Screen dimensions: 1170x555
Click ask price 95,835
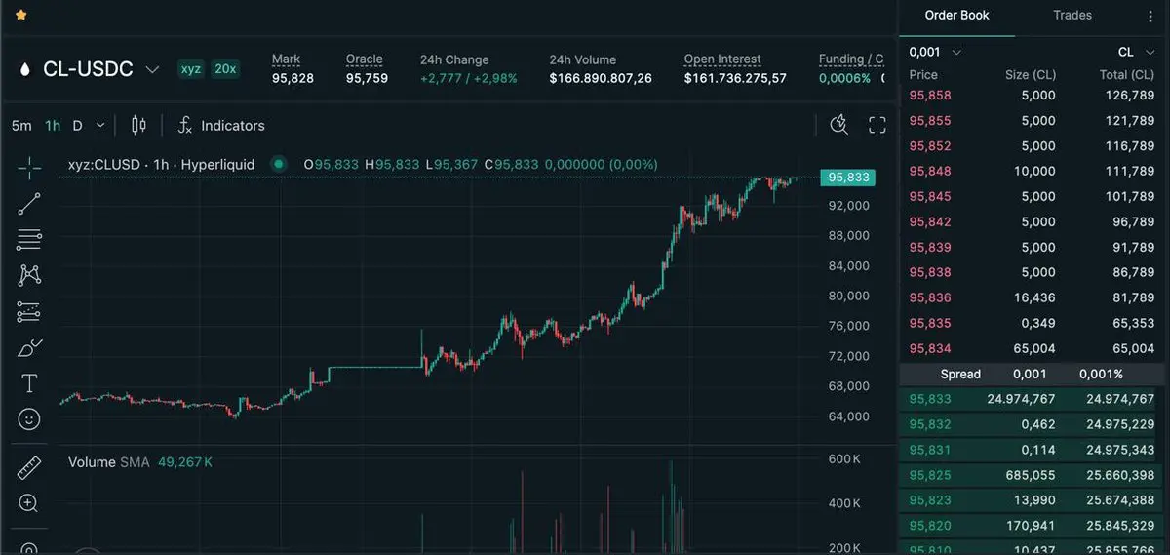[x=929, y=323]
